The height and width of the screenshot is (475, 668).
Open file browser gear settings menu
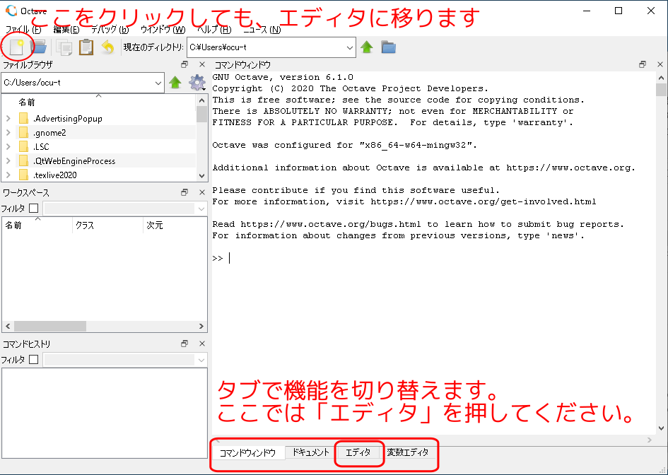pyautogui.click(x=197, y=83)
